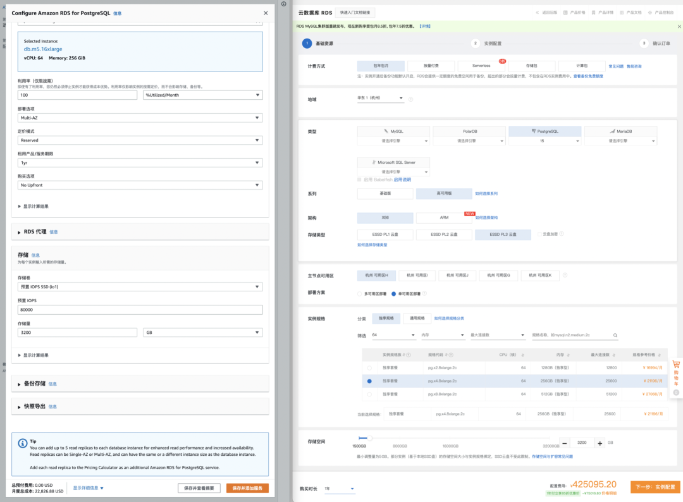
Task: Select the pg.x8.8xlarge.2c instance row radio button
Action: (x=369, y=395)
